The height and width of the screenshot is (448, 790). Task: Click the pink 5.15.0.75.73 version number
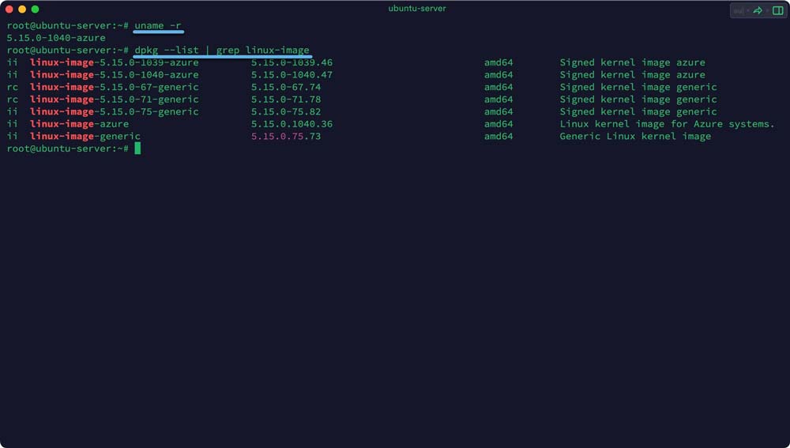pyautogui.click(x=286, y=137)
